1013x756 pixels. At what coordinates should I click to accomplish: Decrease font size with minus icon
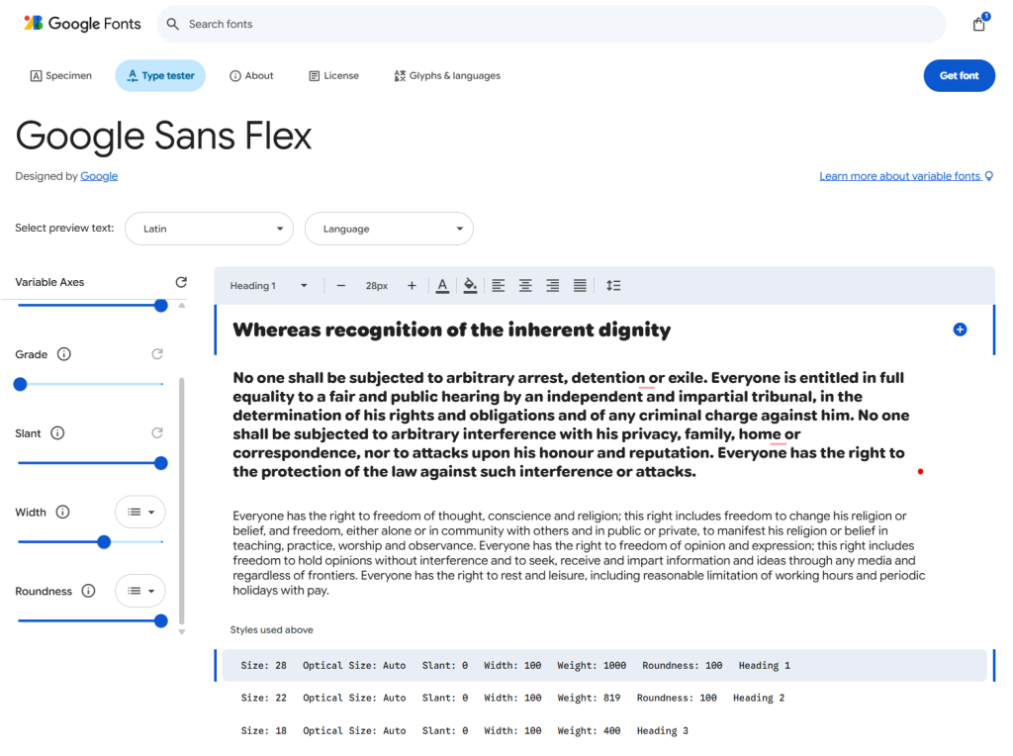[341, 285]
